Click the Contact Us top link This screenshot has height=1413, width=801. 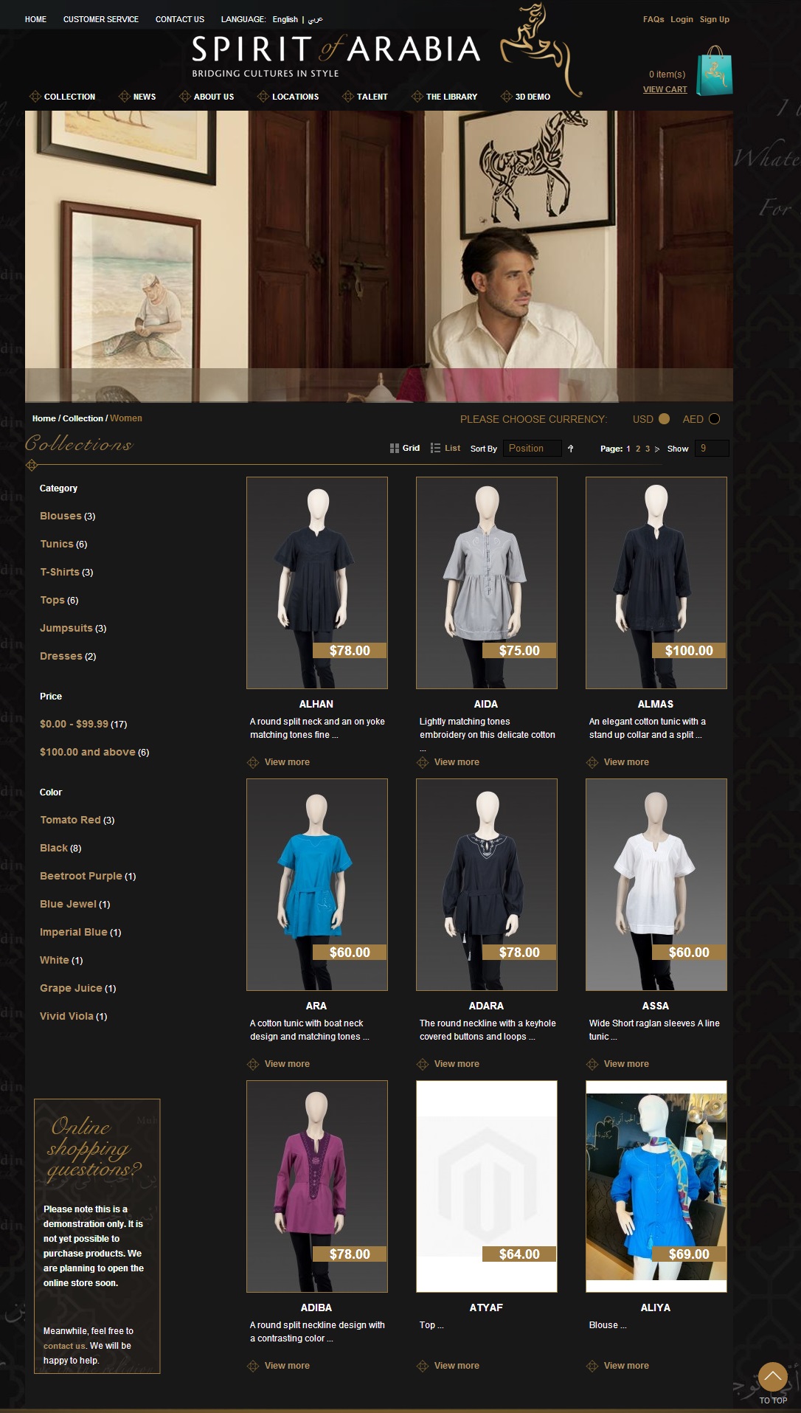(x=180, y=19)
